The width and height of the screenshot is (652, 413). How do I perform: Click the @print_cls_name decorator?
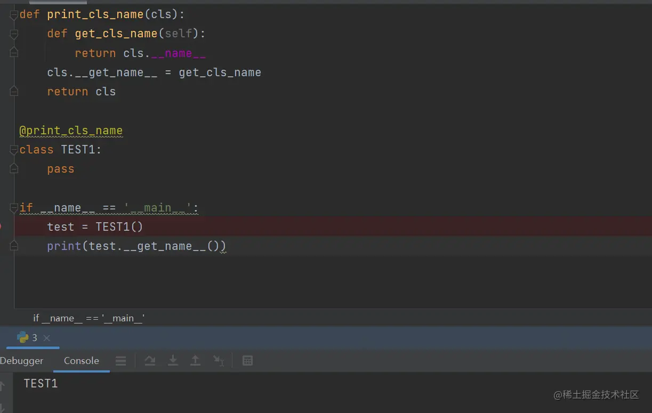tap(71, 131)
